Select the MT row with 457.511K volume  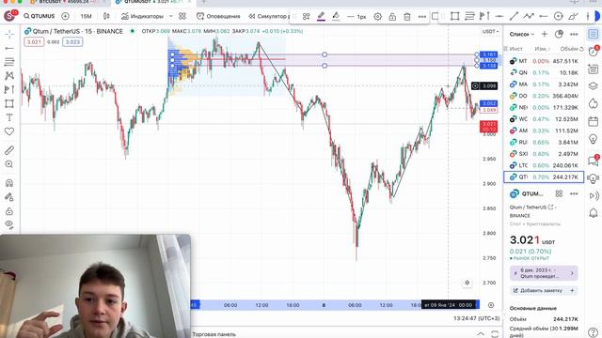(x=544, y=61)
